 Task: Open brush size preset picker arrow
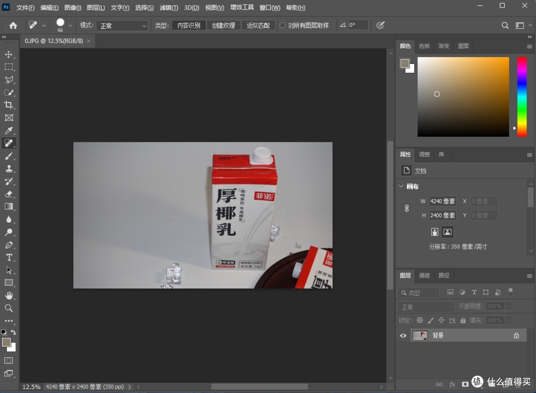click(70, 25)
